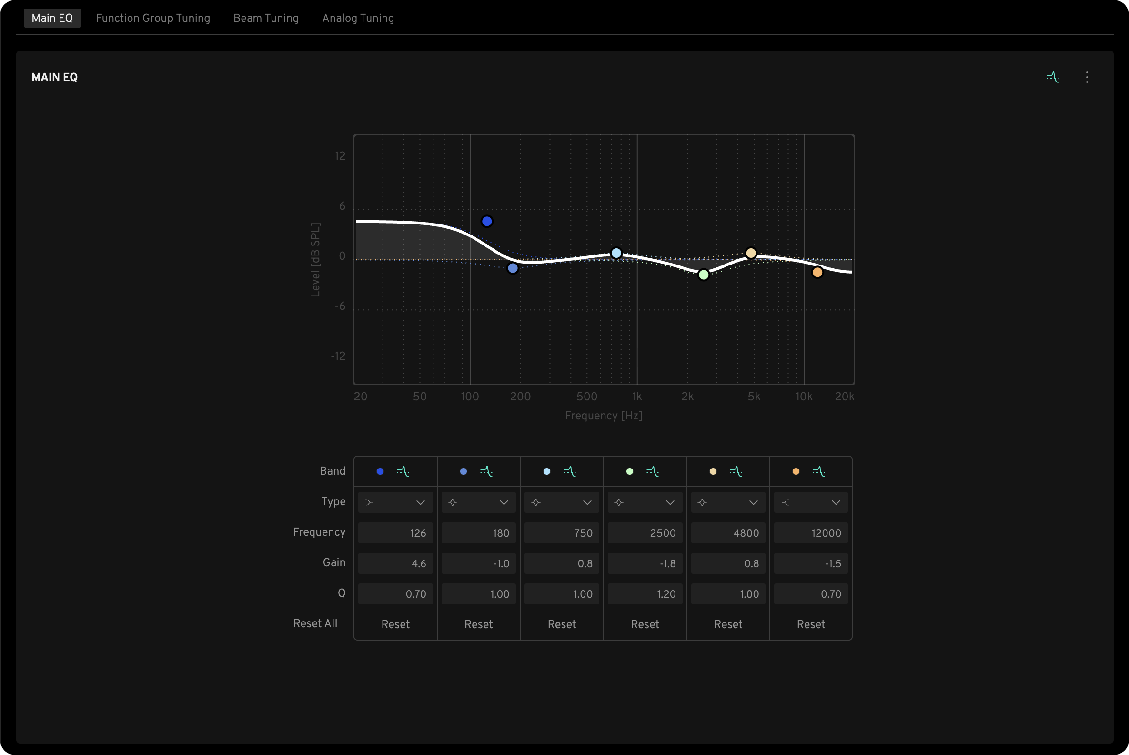Image resolution: width=1129 pixels, height=755 pixels.
Task: Open the three-dot options menu
Action: click(x=1087, y=78)
